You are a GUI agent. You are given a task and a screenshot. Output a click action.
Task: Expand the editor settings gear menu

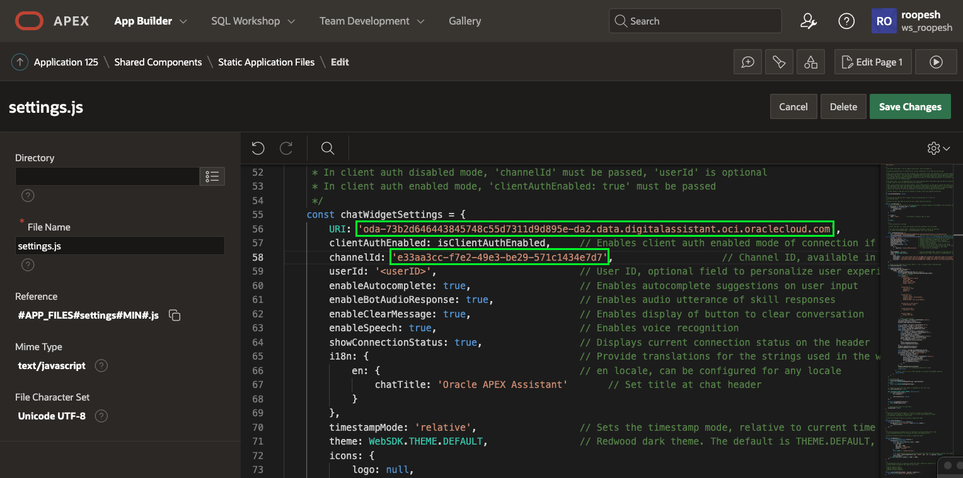click(x=938, y=148)
